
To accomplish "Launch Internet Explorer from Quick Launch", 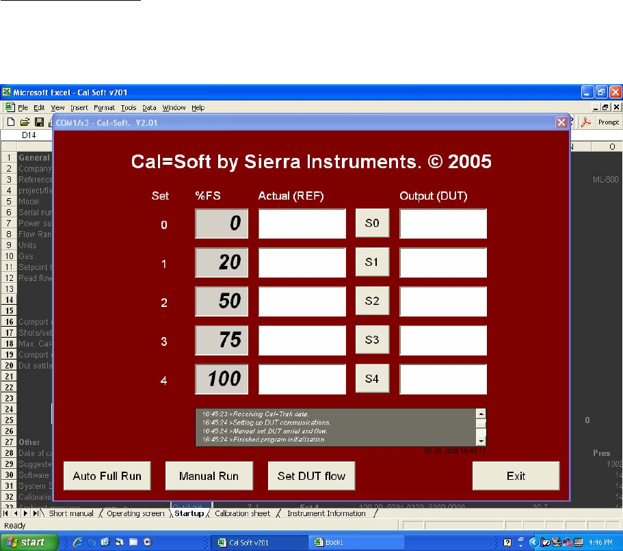I will tap(78, 542).
